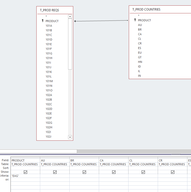Click Field cell containing CR in grid
191x192 pixels.
click(x=172, y=160)
